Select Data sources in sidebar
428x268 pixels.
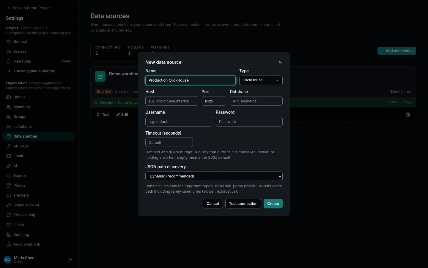point(39,136)
